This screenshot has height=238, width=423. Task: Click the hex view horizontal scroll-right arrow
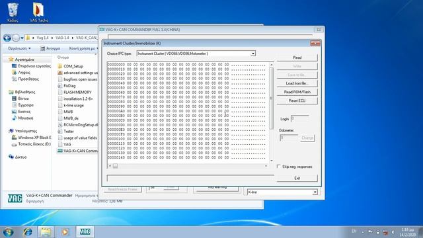266,166
